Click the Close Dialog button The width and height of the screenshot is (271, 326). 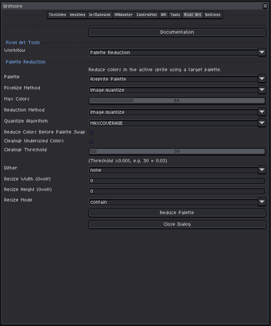pyautogui.click(x=177, y=224)
